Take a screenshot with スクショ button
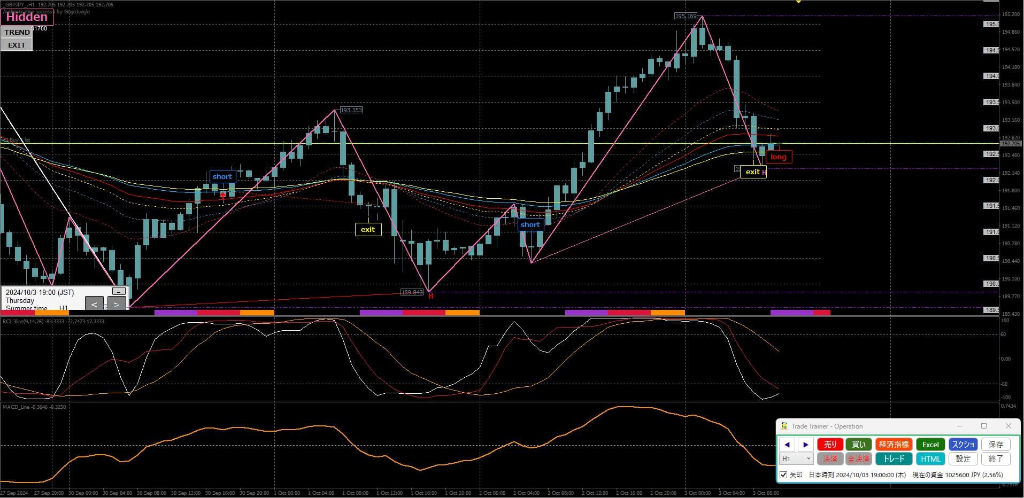 coord(963,445)
